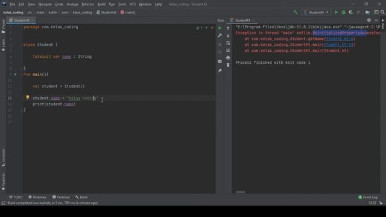Click the Run console horizontal scrollbar
Viewport: 386px width, 217px height.
click(x=240, y=192)
